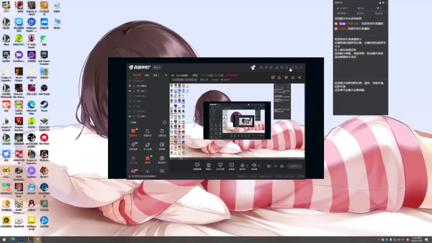Toggle visibility of the 全屏 1 layer

pos(130,116)
